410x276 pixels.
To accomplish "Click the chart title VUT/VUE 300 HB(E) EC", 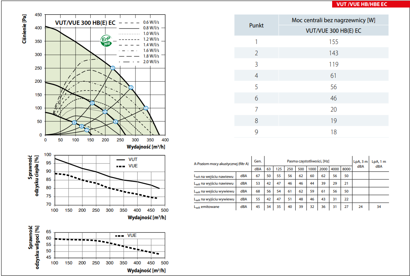I will 85,23.
